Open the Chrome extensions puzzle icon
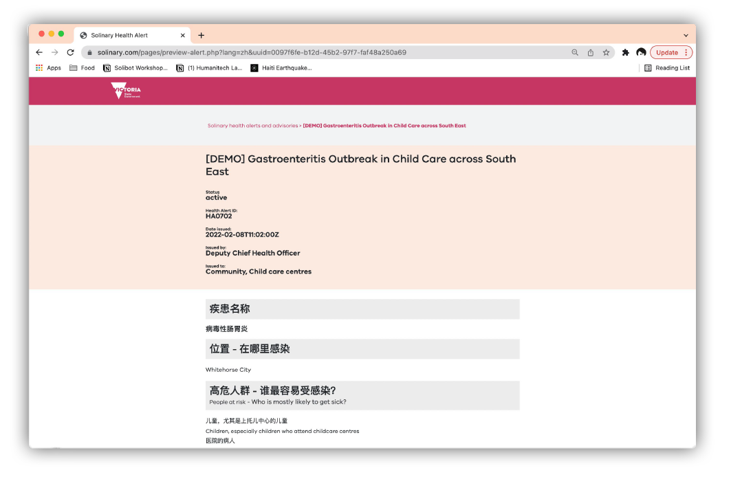Image resolution: width=731 pixels, height=477 pixels. coord(626,52)
